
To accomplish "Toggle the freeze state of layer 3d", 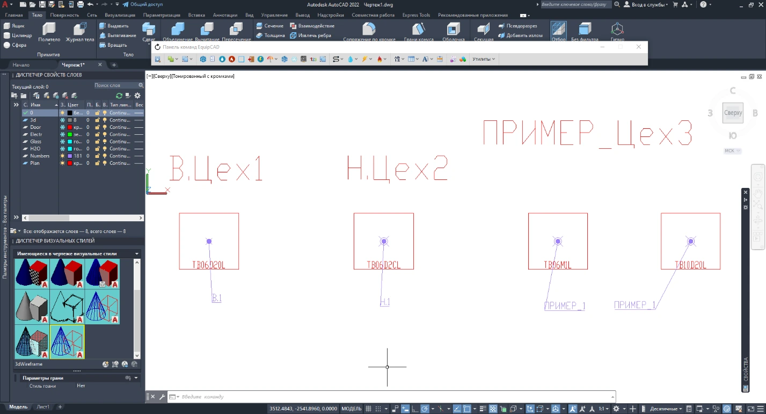I will [x=63, y=120].
